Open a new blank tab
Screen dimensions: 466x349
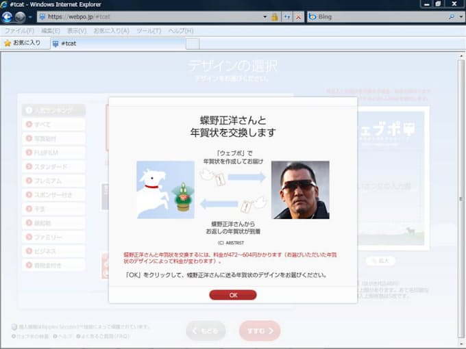tap(193, 44)
